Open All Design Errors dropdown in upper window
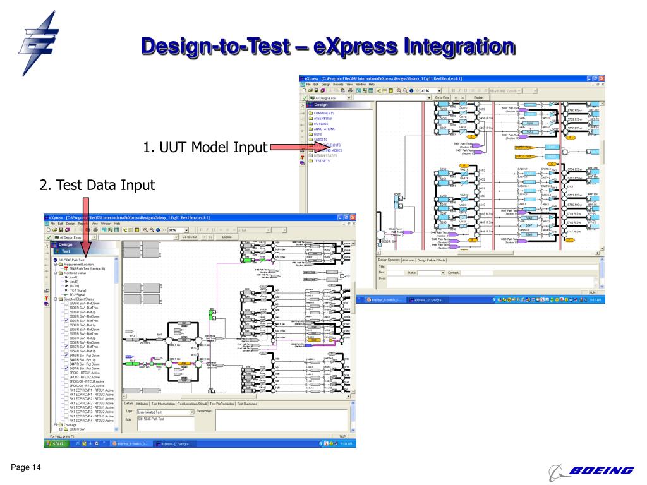This screenshot has width=647, height=485. click(349, 98)
